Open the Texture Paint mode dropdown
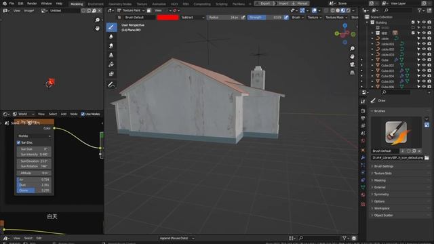 click(131, 11)
